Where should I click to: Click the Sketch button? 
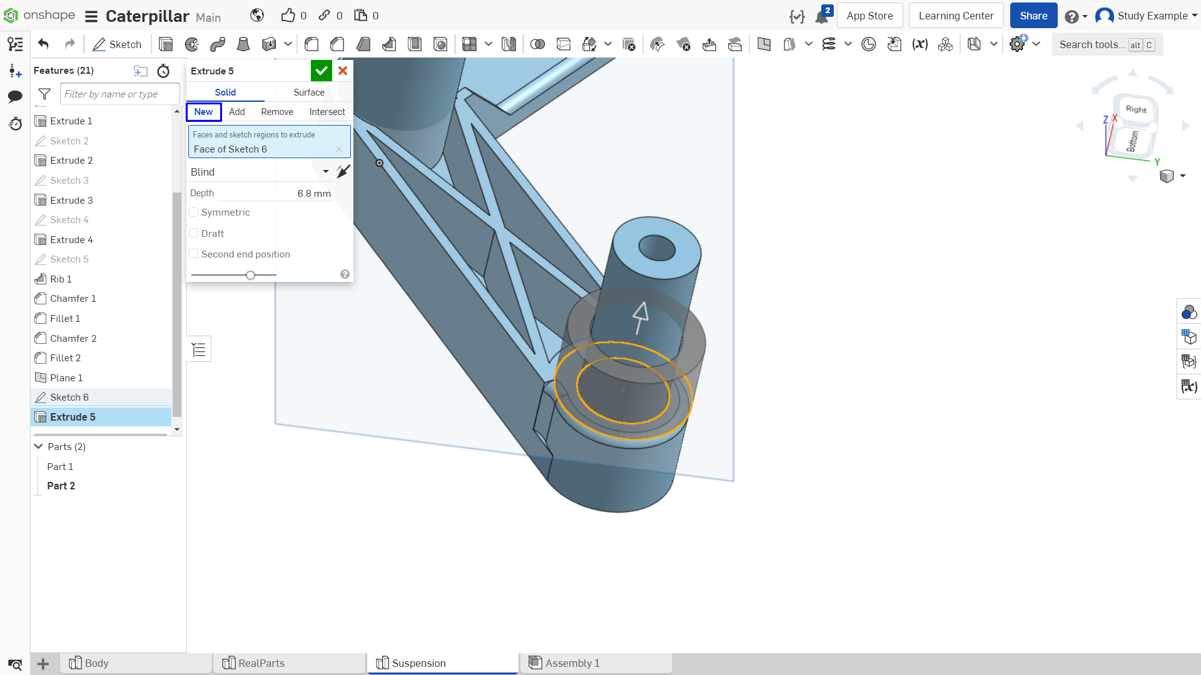(117, 44)
